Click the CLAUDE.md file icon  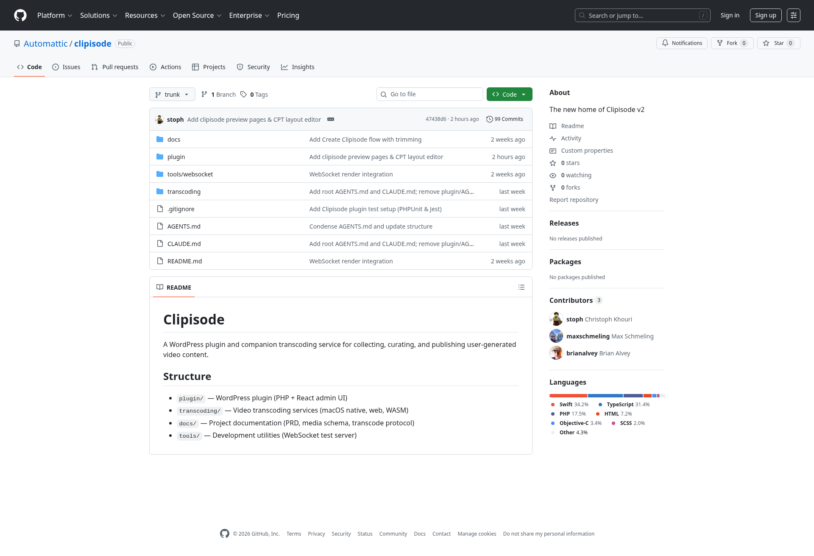160,243
